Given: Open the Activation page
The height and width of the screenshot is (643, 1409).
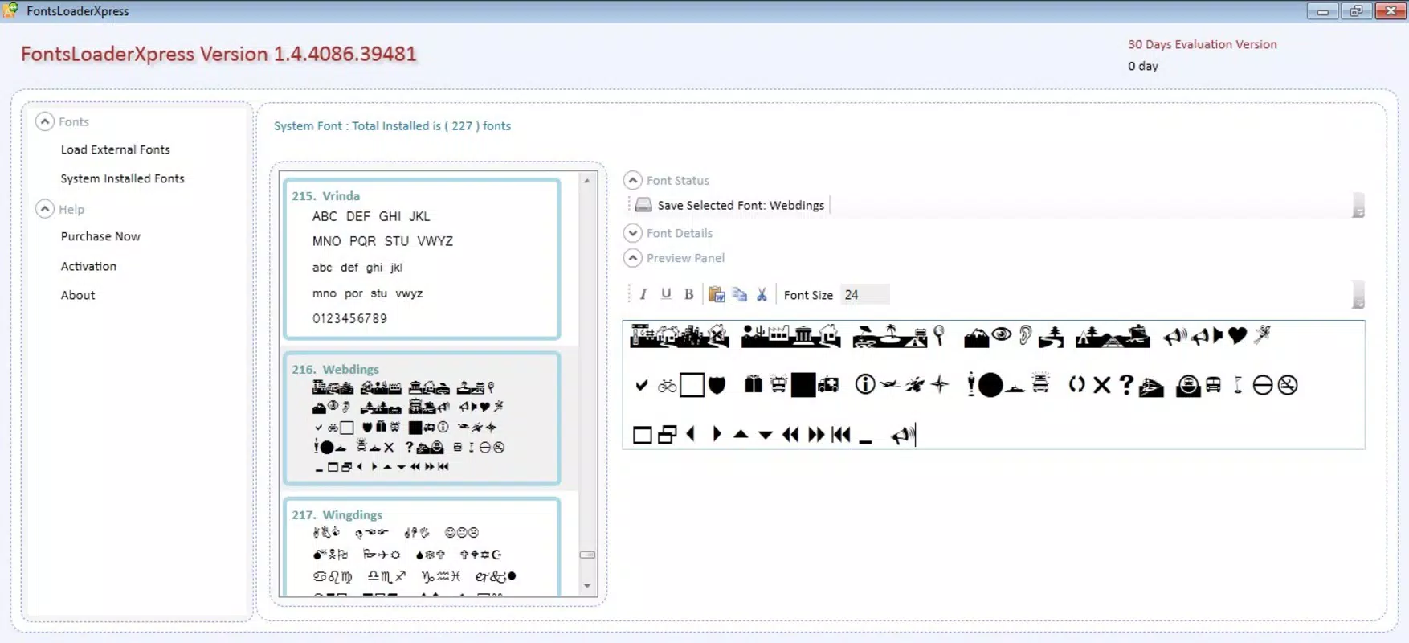Looking at the screenshot, I should (88, 266).
